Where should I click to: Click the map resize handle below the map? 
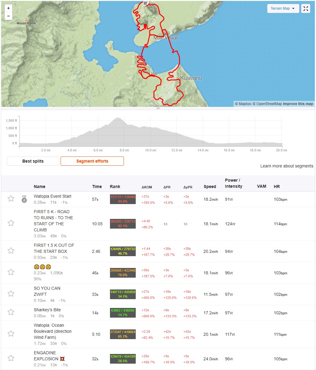click(x=158, y=108)
